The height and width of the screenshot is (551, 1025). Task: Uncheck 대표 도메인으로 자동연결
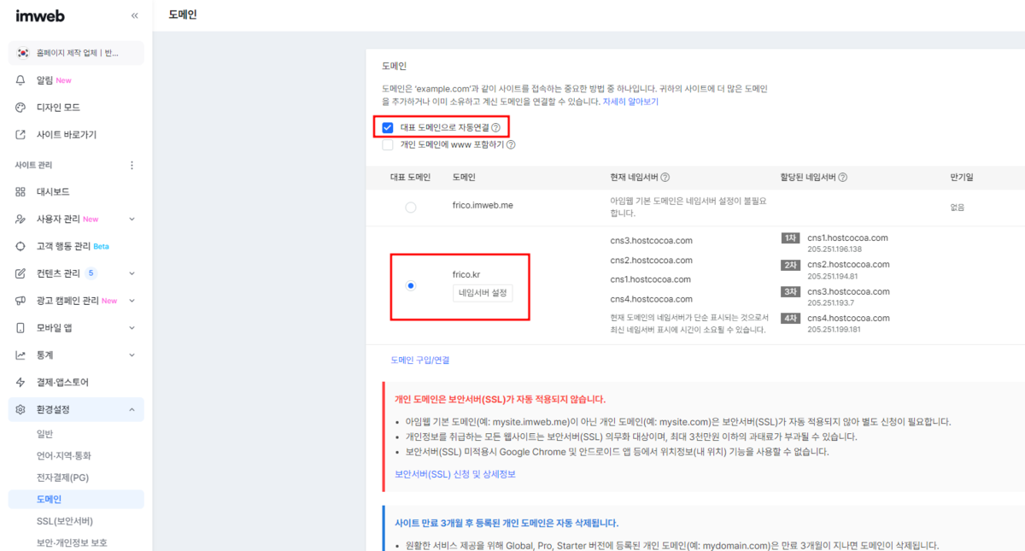[388, 126]
